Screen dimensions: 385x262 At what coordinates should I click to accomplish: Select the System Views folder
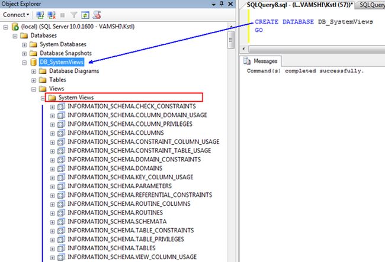pyautogui.click(x=76, y=98)
